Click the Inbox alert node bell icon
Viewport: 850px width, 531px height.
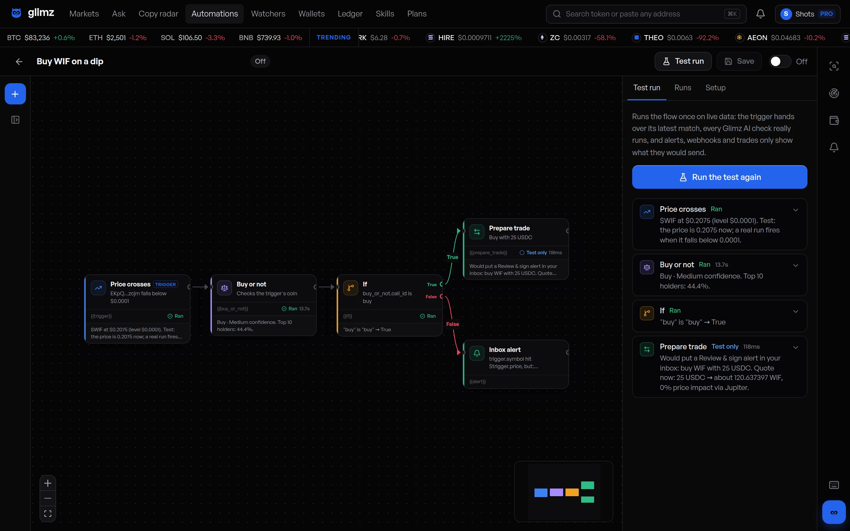pyautogui.click(x=477, y=353)
